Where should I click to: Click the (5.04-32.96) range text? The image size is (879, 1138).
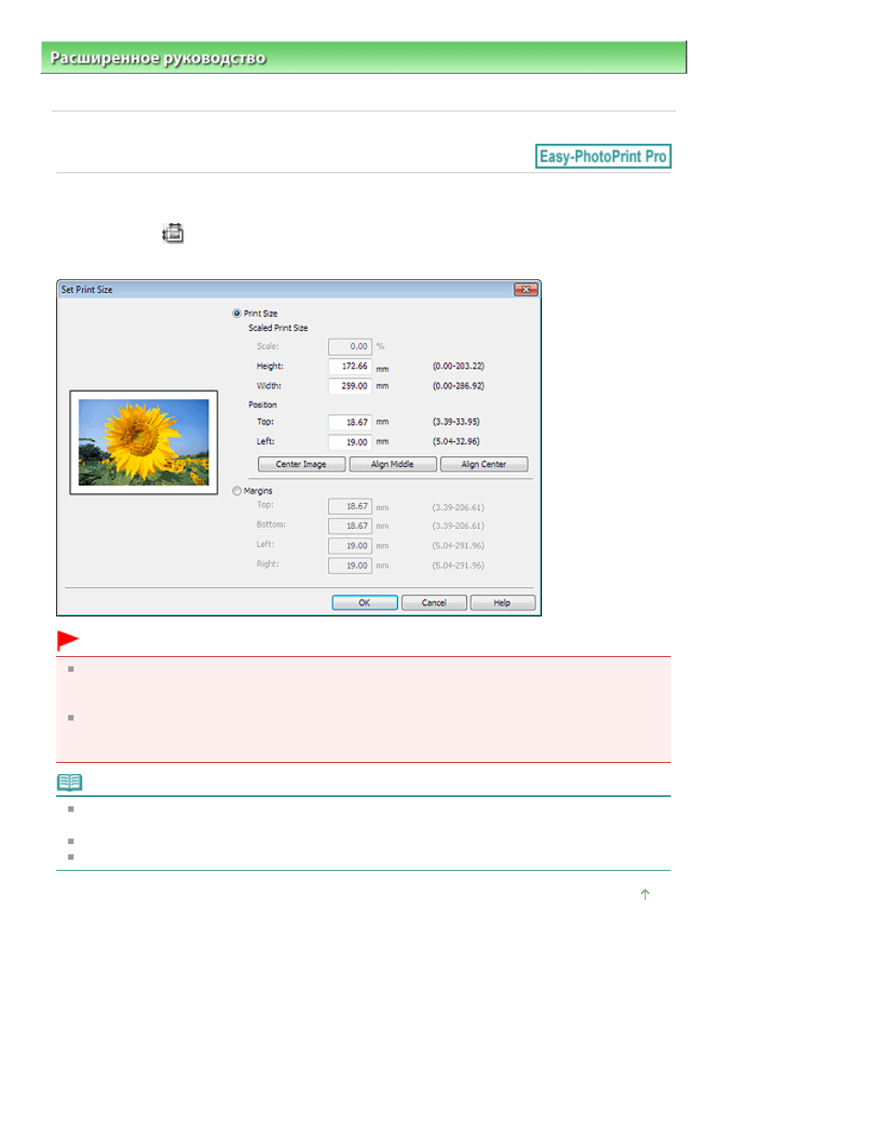click(456, 441)
